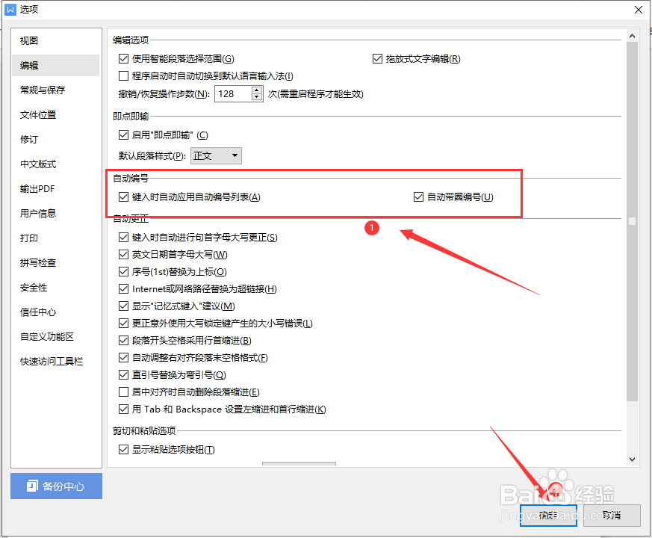Toggle 更正意外使用大写锁定键 checkbox
Viewport: 652px width, 538px height.
[x=123, y=324]
